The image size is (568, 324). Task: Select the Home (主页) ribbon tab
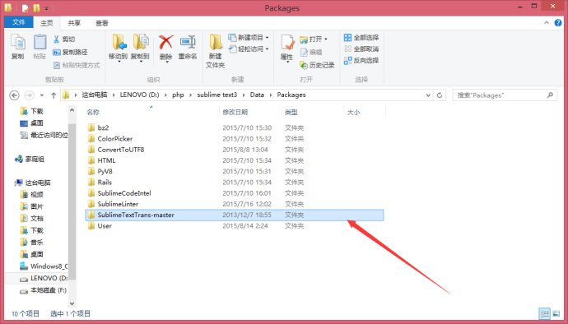pos(47,23)
